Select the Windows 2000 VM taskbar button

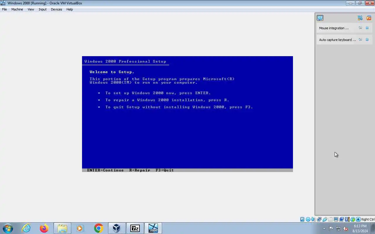coord(153,228)
